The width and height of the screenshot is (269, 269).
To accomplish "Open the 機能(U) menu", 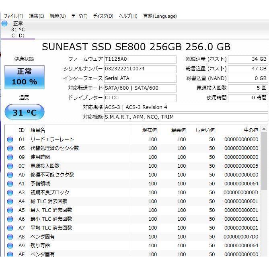I will 58,16.
